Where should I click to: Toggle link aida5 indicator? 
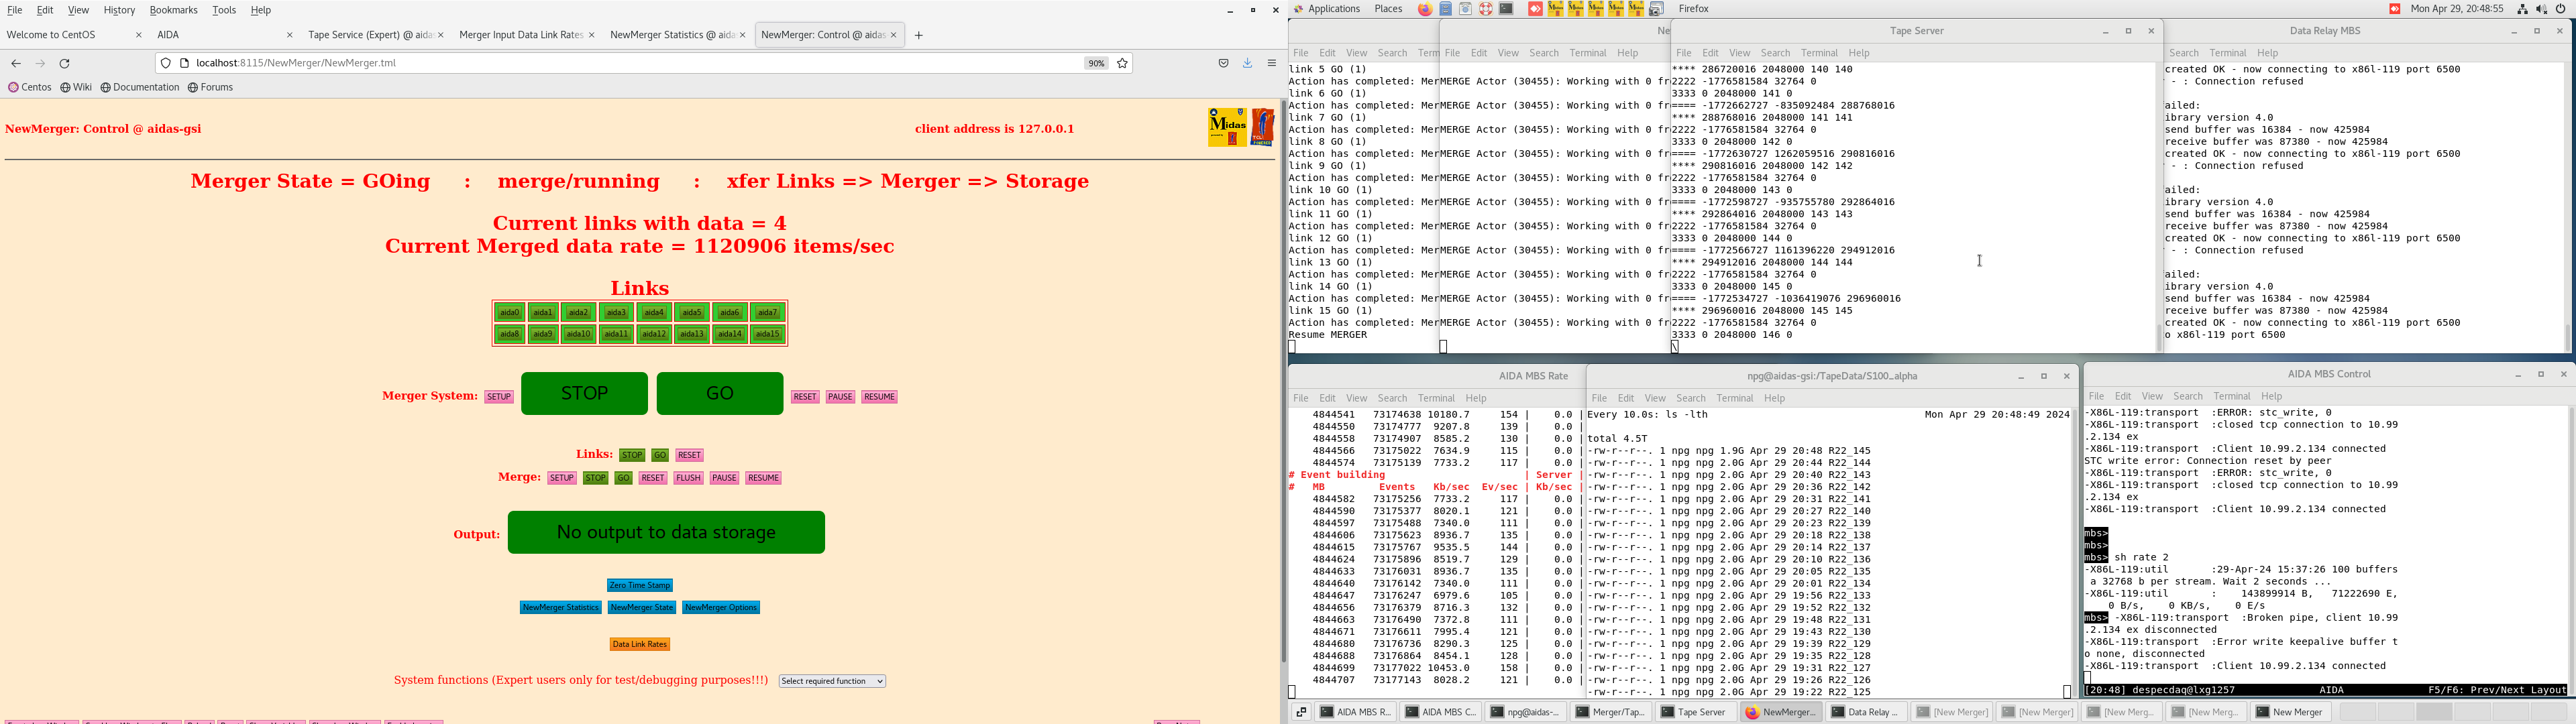pos(692,313)
